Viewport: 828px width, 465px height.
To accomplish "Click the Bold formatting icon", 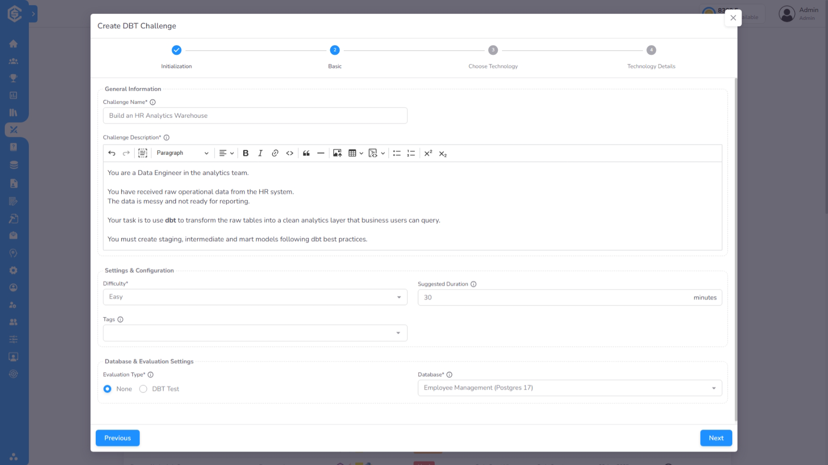I will click(x=246, y=153).
